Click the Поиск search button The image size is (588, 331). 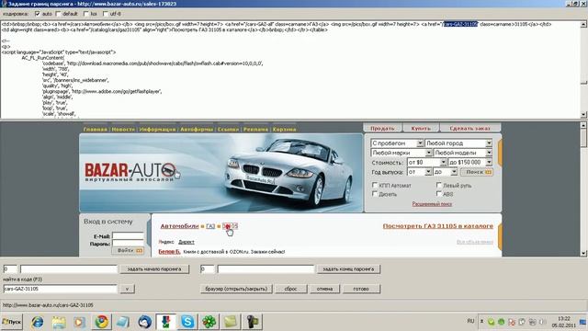[477, 172]
